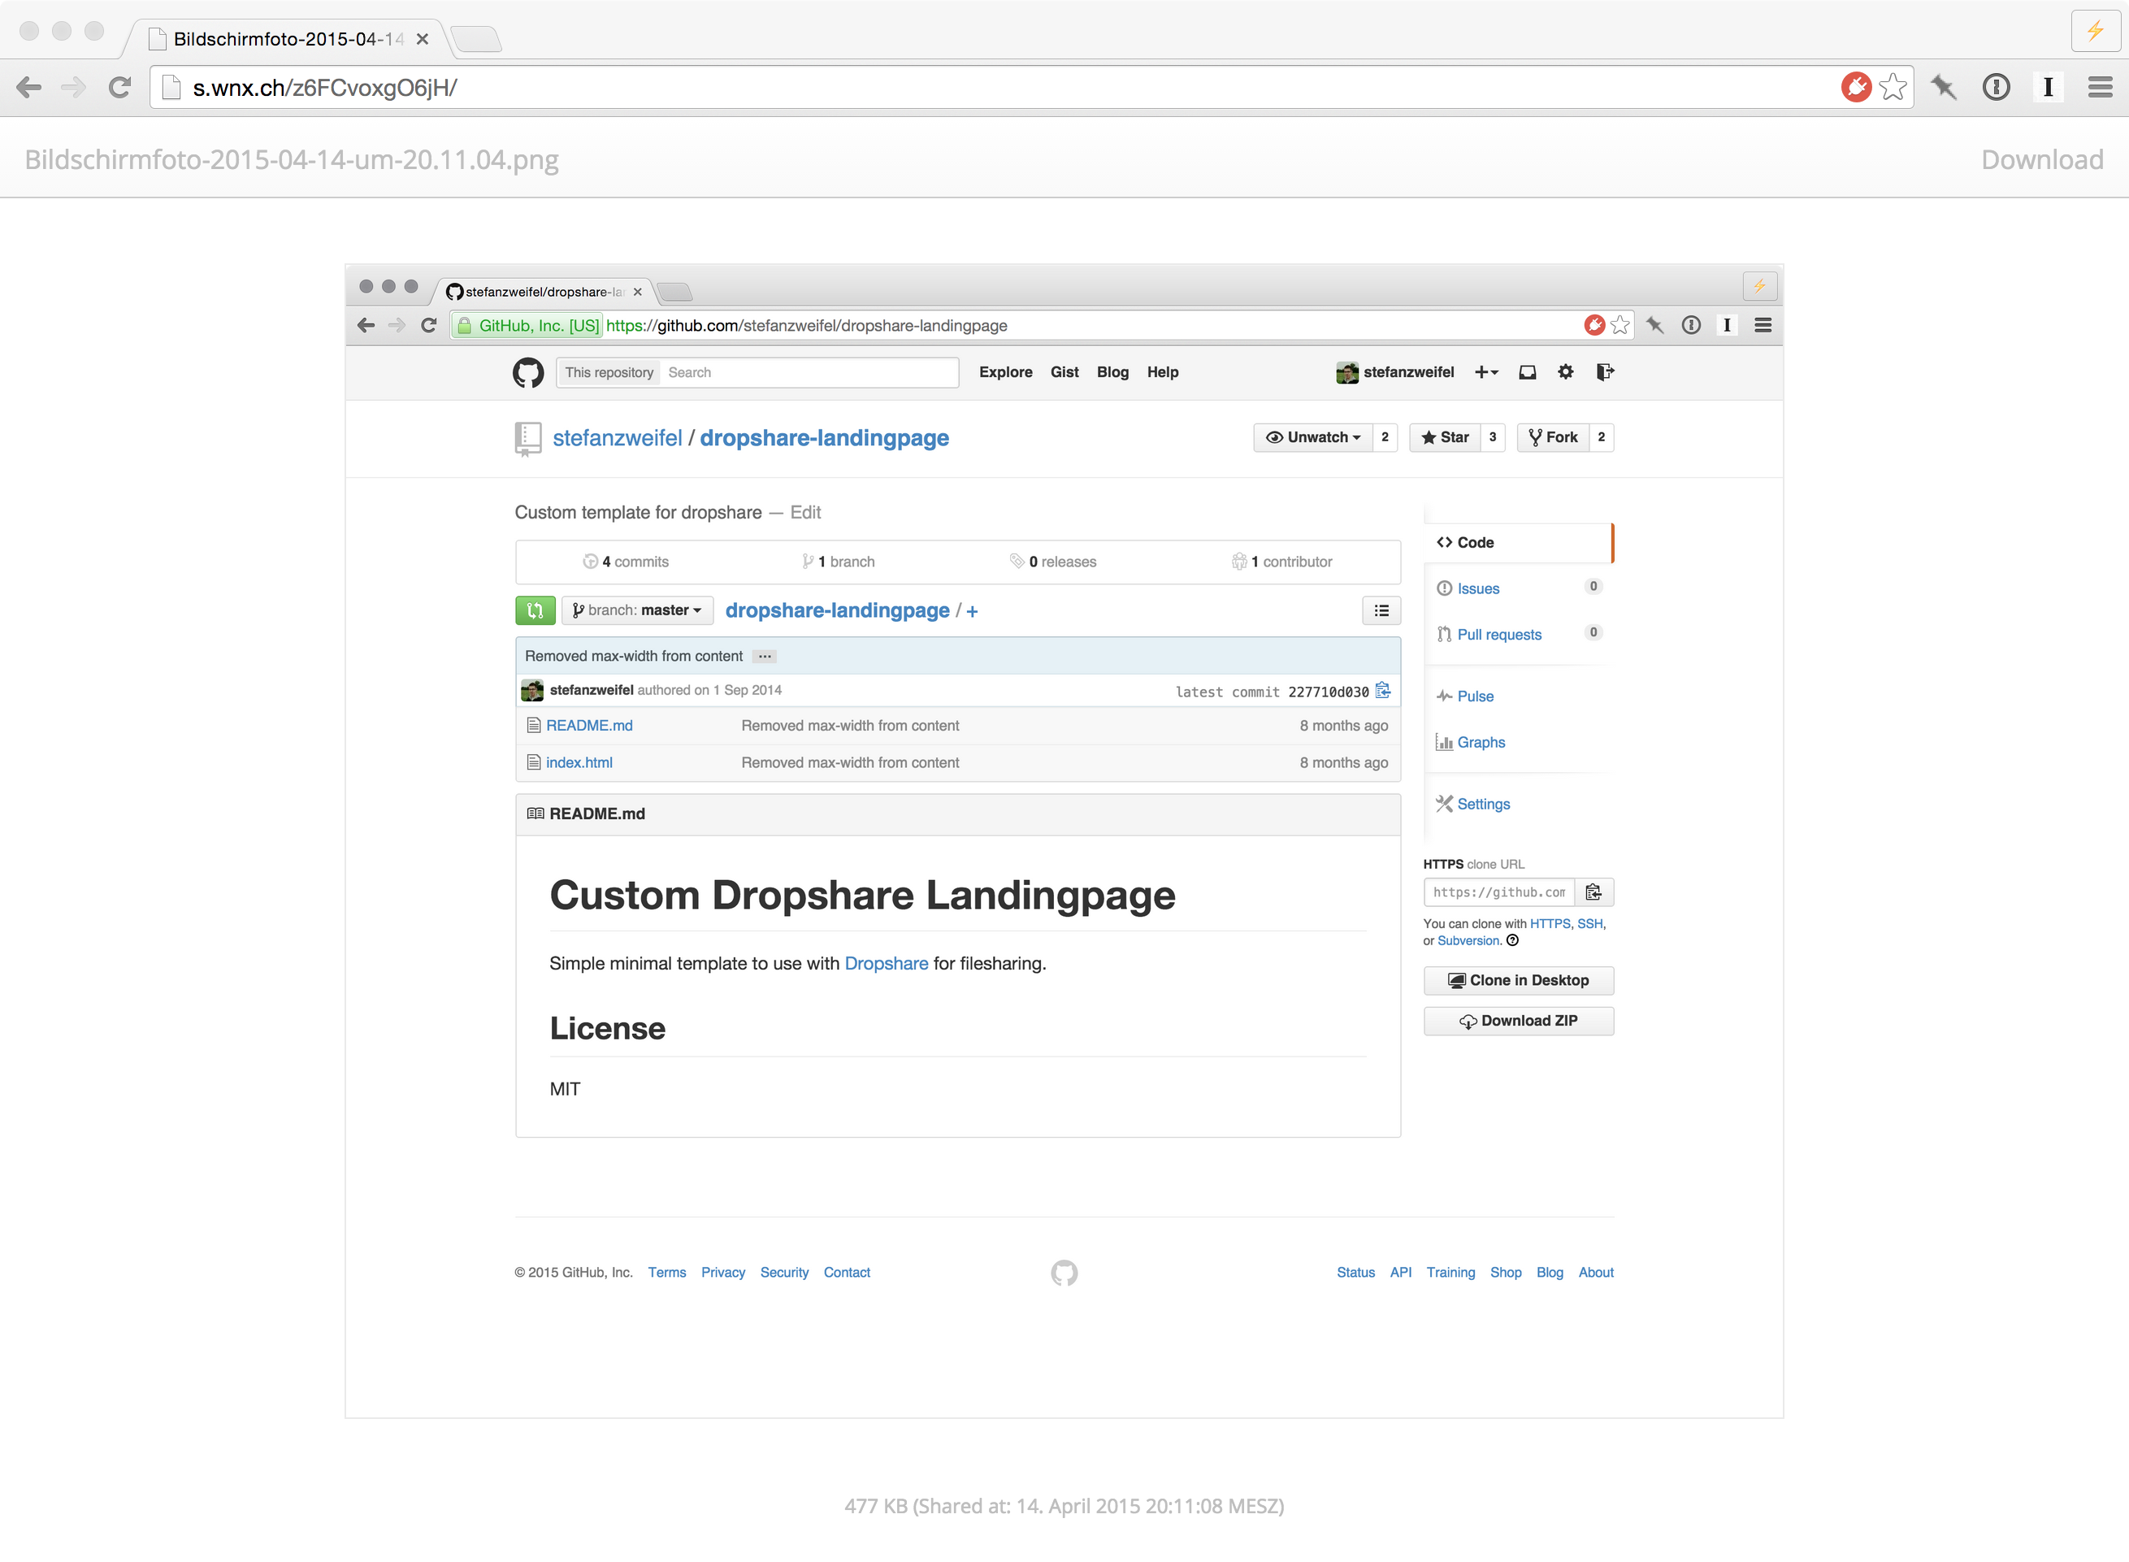Click the sign out icon in GitHub header

point(1604,372)
